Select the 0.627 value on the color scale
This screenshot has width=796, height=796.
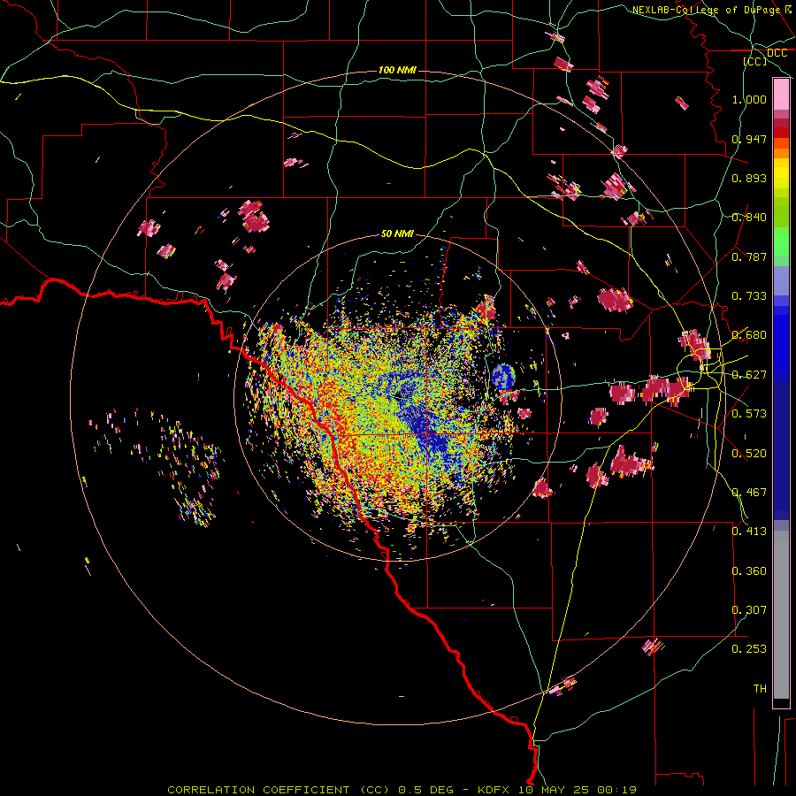point(749,375)
